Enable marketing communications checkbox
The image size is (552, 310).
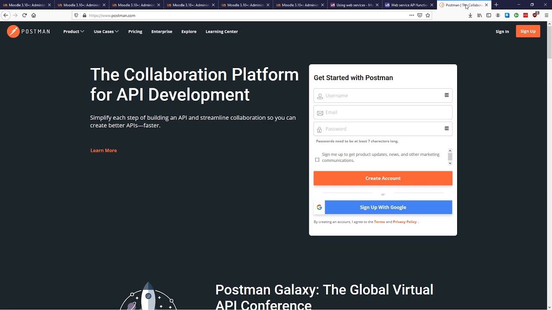click(317, 160)
